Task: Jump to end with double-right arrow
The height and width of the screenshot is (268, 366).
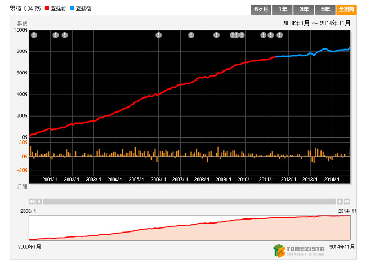Action: point(347,201)
